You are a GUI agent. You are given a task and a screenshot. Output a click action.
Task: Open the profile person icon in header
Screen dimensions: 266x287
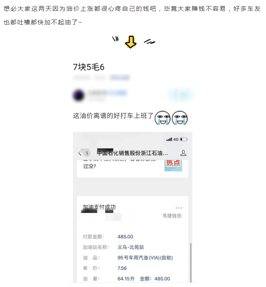point(183,153)
